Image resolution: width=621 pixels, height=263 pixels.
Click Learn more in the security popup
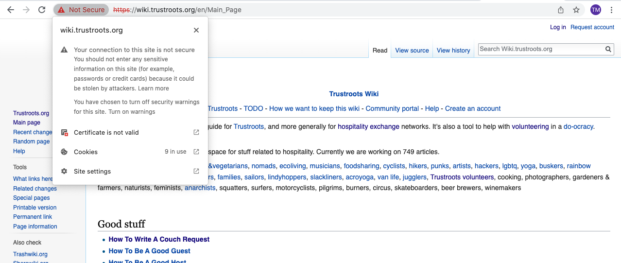point(154,88)
